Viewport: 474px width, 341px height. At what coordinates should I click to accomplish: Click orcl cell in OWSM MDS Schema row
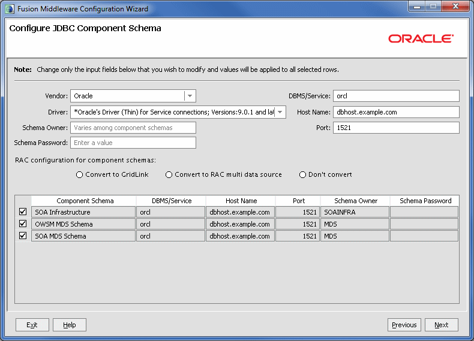171,224
